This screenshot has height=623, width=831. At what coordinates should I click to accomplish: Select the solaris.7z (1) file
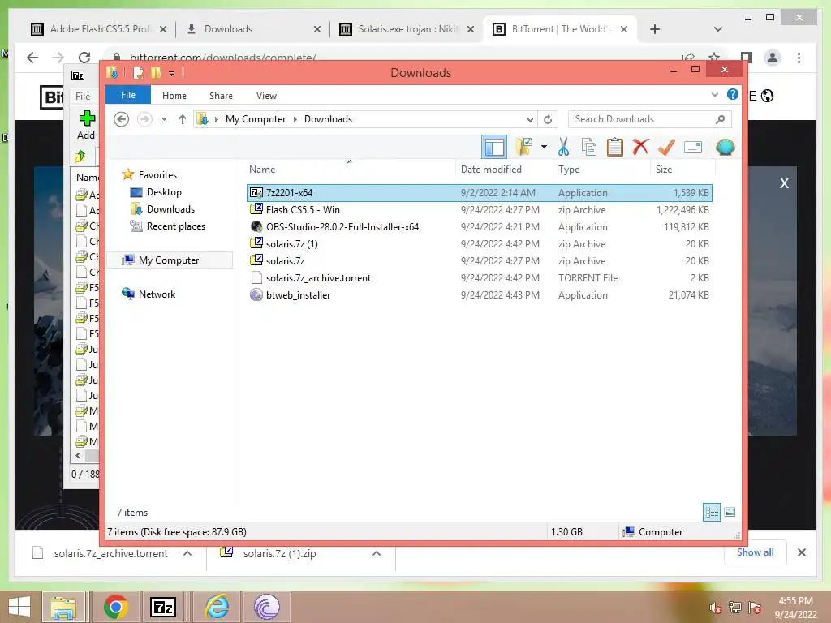(x=479, y=243)
